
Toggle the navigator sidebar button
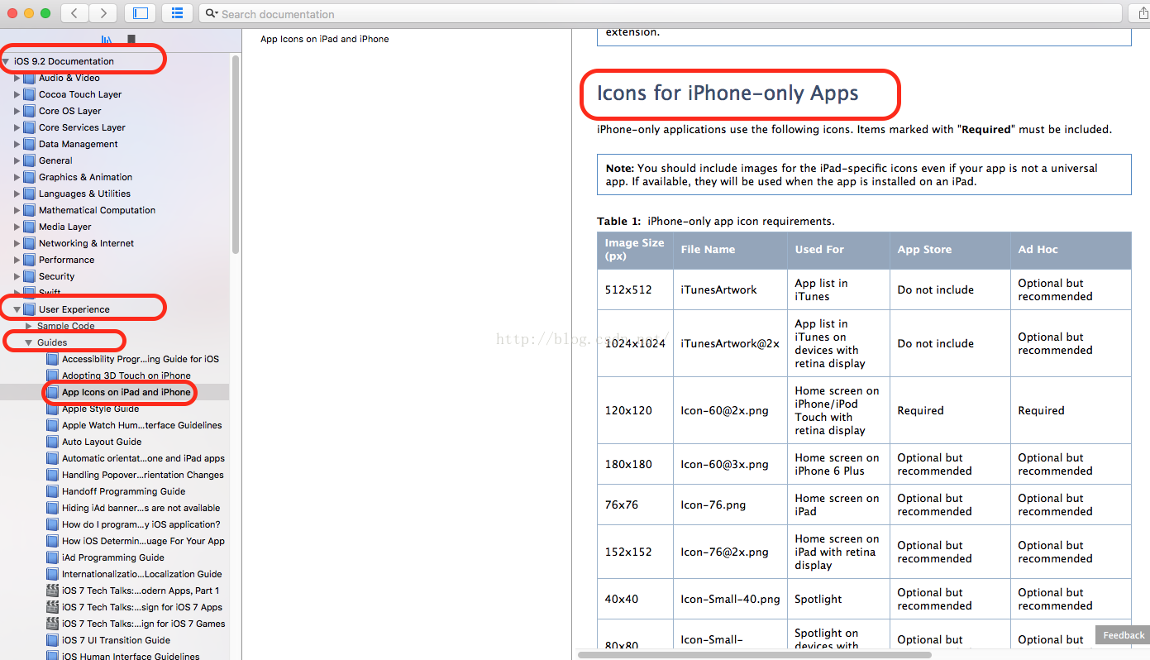tap(141, 13)
